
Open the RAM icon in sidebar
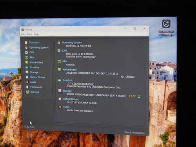(x=27, y=57)
